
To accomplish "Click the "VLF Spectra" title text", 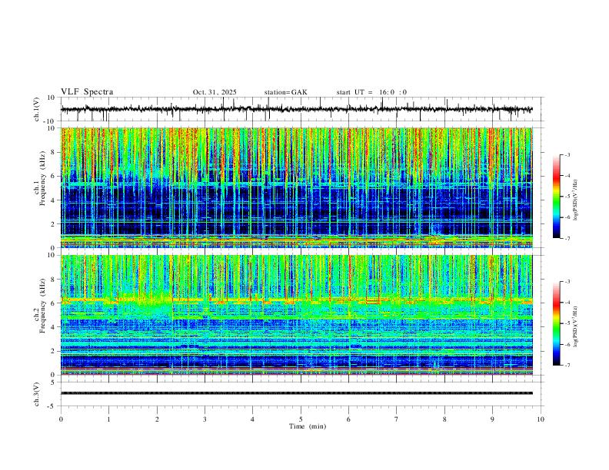I will (x=87, y=92).
